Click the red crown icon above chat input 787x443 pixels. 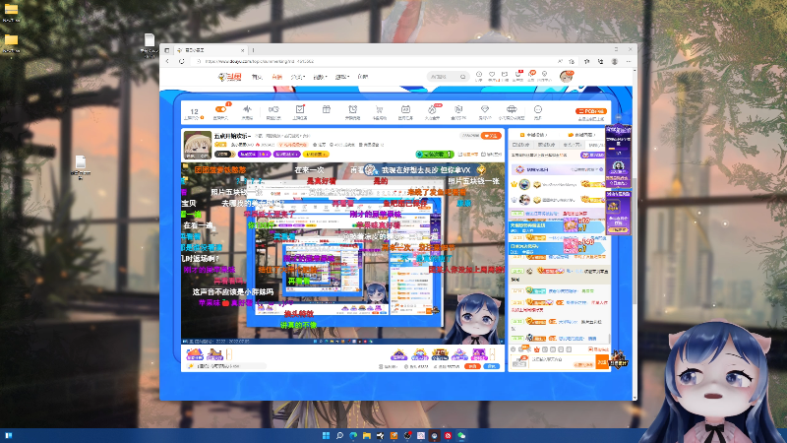[x=536, y=349]
